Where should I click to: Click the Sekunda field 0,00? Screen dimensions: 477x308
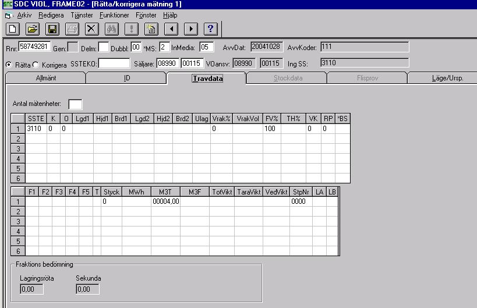tap(87, 289)
